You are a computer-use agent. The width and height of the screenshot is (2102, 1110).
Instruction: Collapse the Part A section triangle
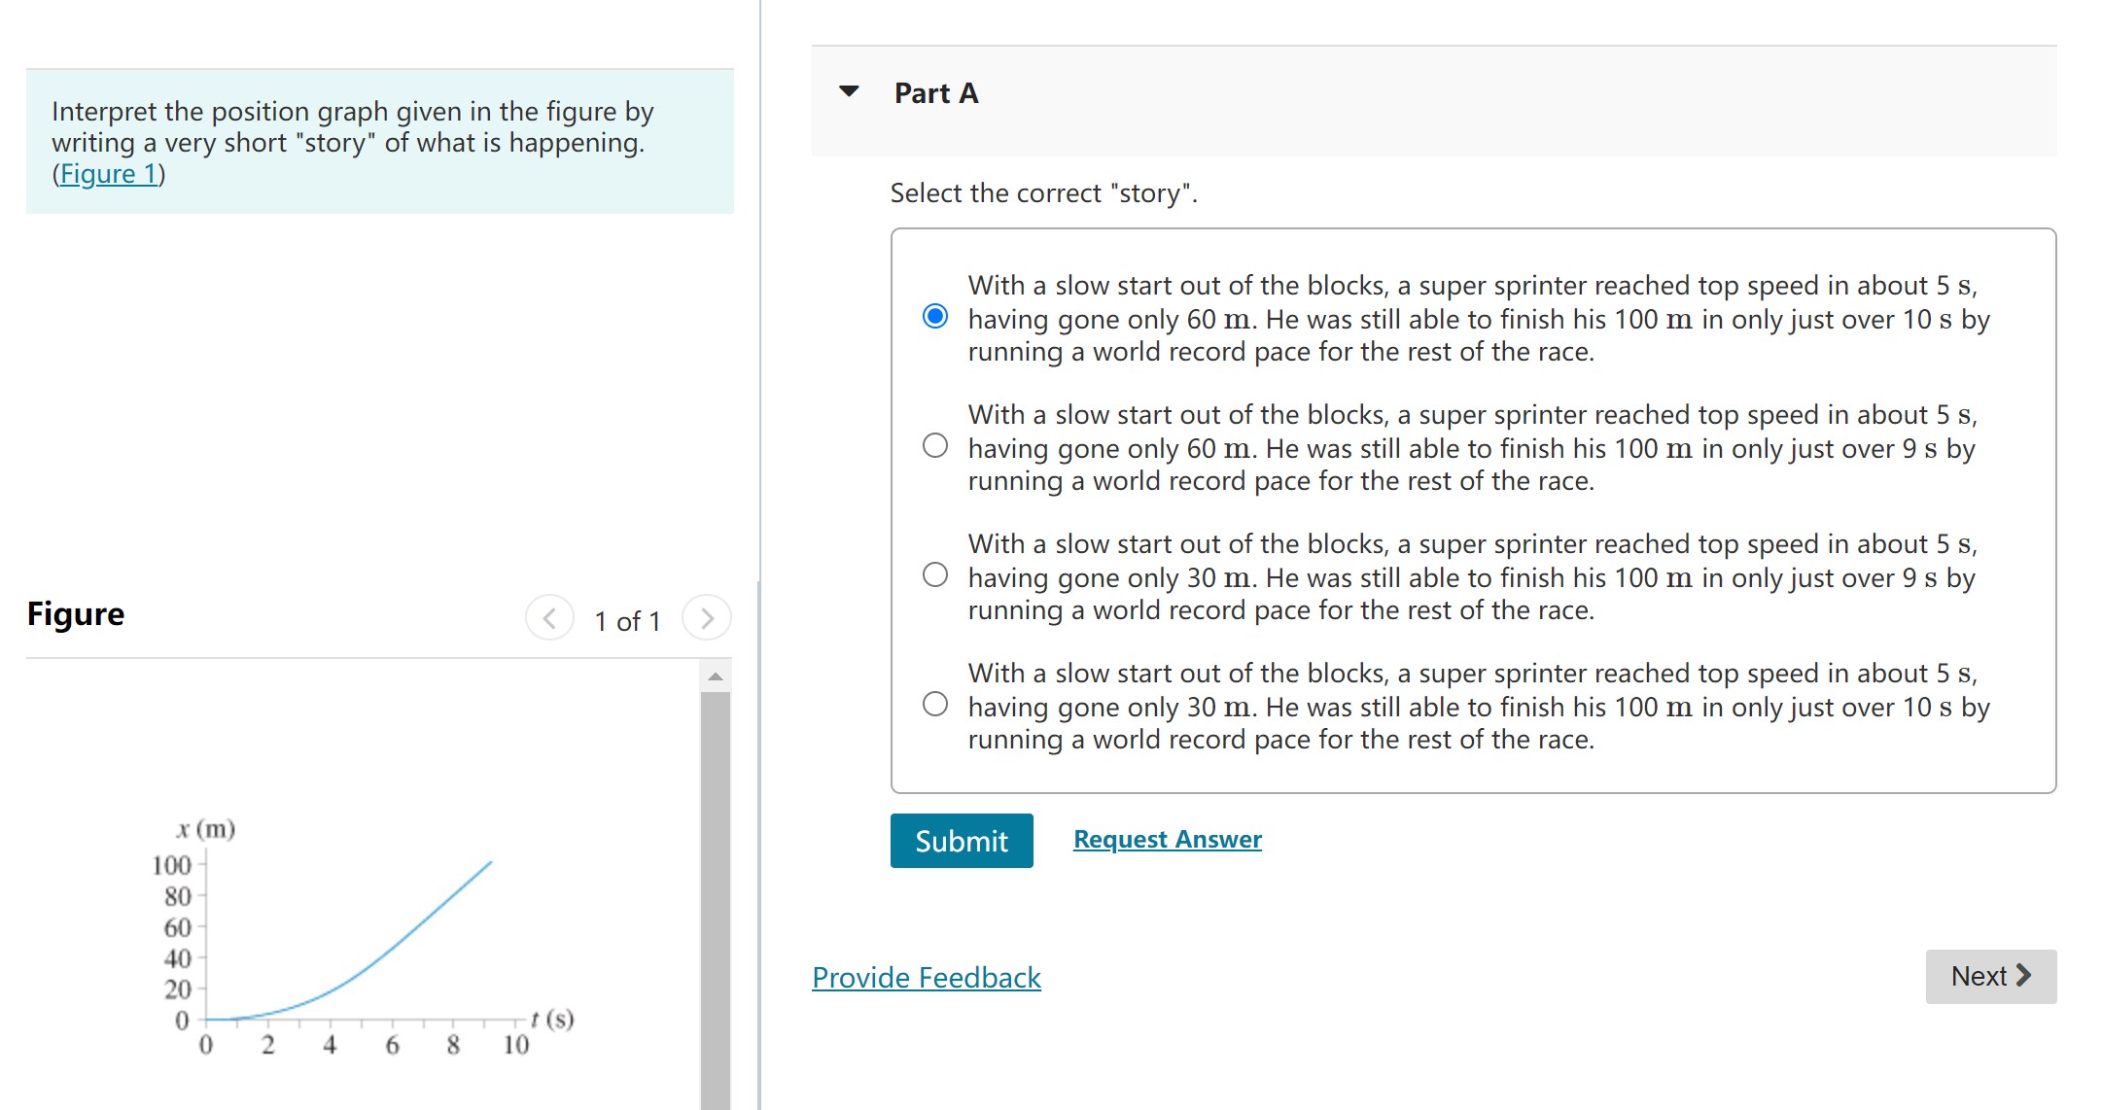[848, 91]
